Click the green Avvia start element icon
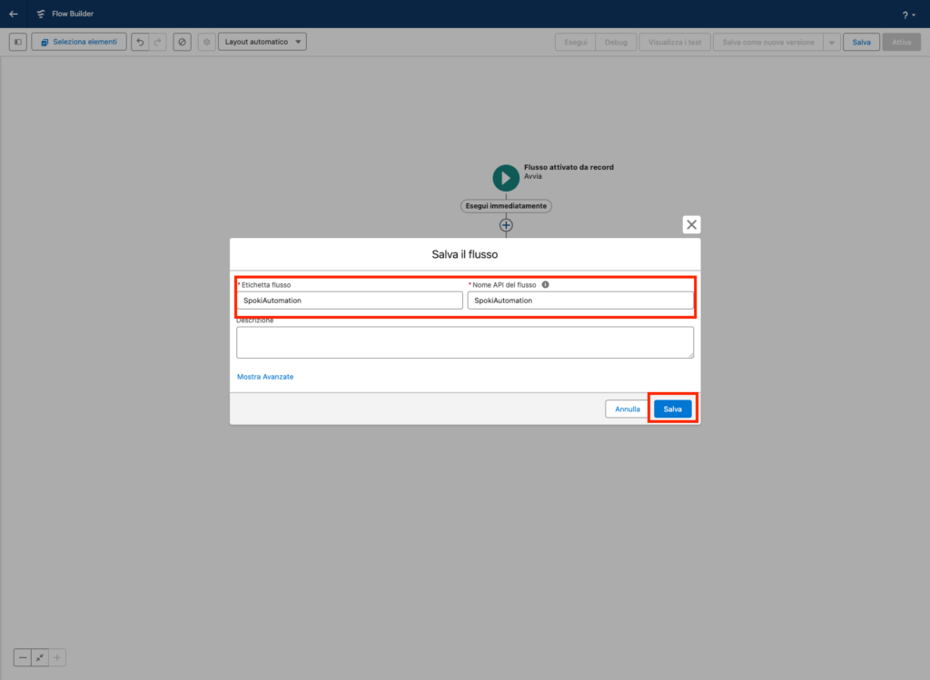 (x=506, y=178)
